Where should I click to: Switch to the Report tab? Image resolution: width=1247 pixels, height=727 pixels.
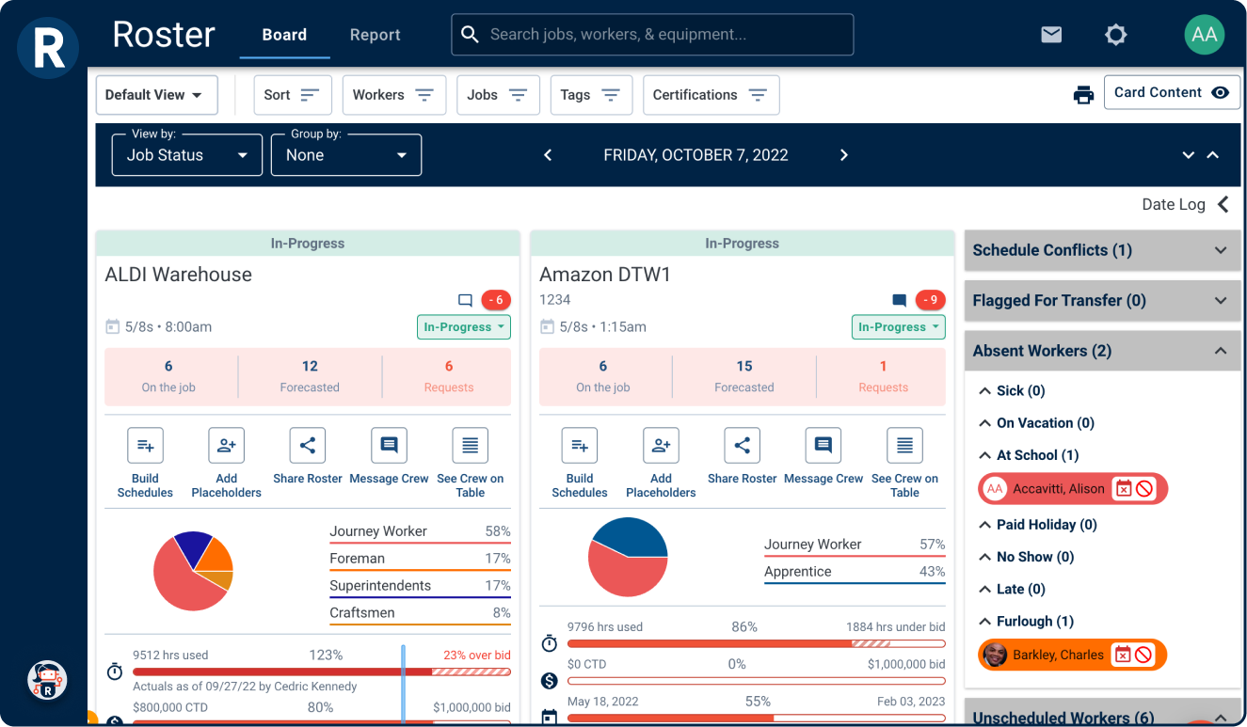[375, 35]
